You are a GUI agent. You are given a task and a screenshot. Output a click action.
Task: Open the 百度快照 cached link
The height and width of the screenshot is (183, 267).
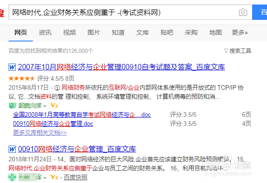(x=75, y=178)
